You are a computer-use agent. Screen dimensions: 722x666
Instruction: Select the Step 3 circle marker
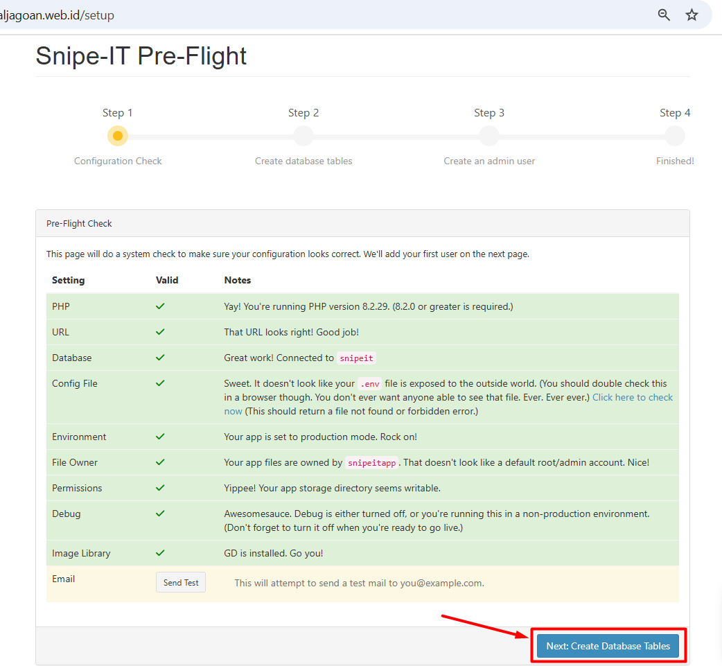point(489,136)
